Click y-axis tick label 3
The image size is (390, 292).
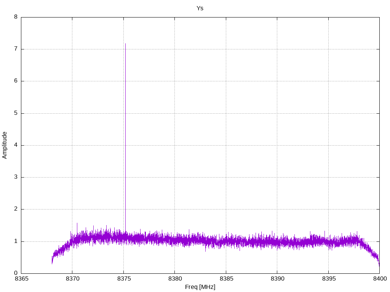tap(16, 177)
